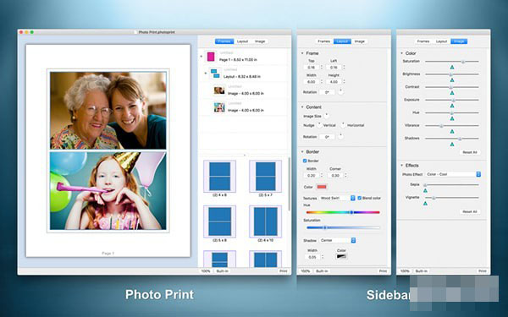Collapse the Border section disclosure triangle
The width and height of the screenshot is (508, 317).
coord(302,151)
